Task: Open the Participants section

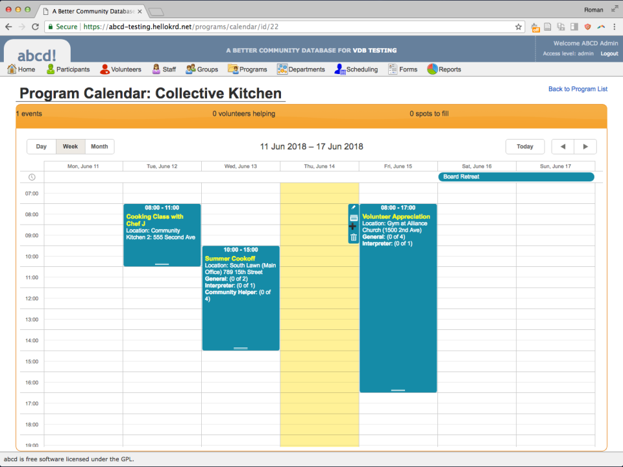Action: [x=67, y=69]
